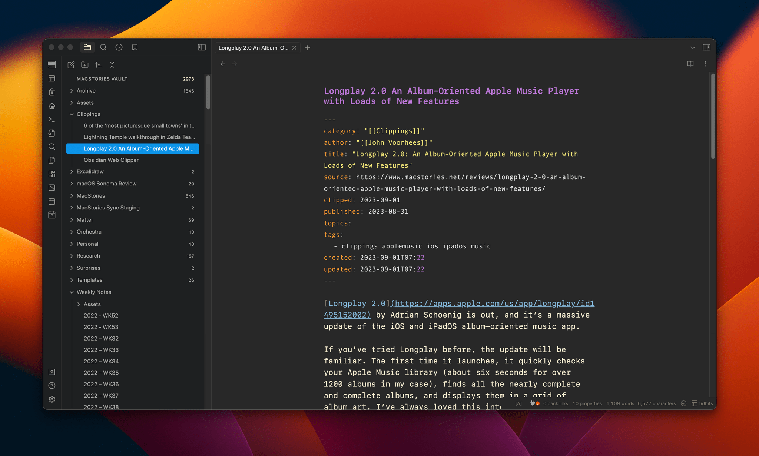Screen dimensions: 759x456
Task: Open a new tab with the plus button
Action: (x=308, y=48)
